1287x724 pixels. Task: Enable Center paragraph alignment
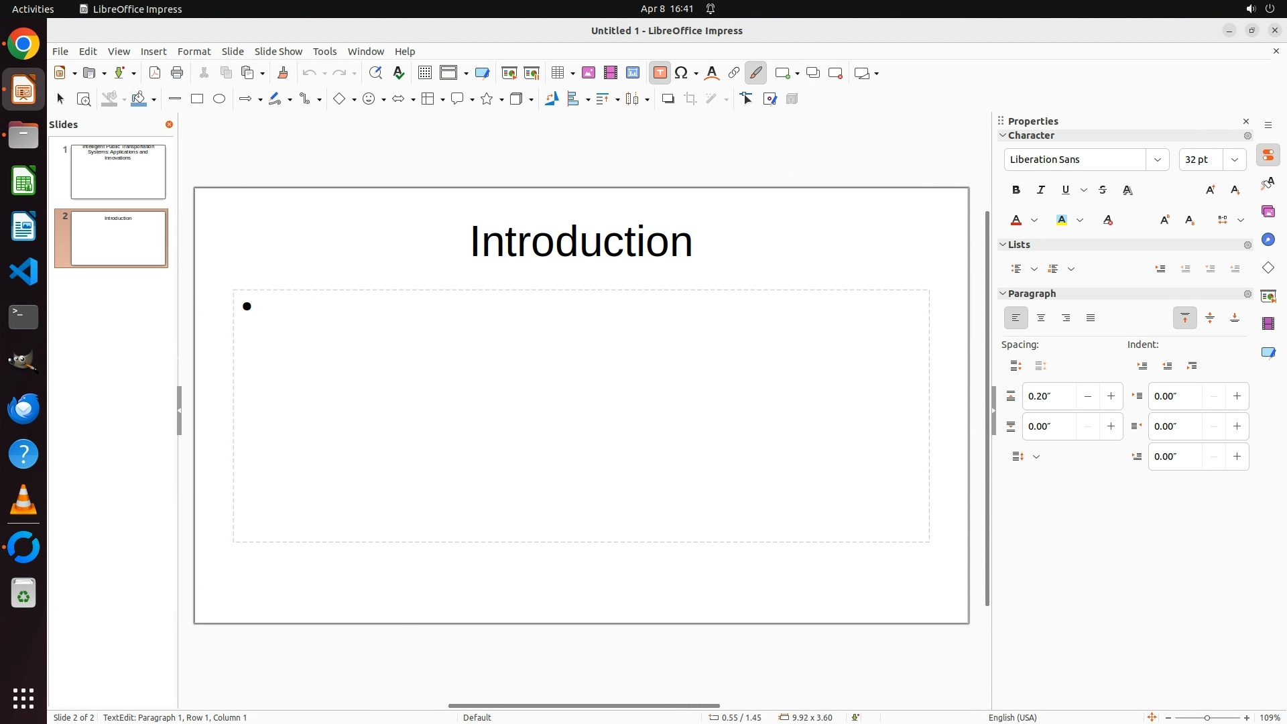pos(1041,318)
